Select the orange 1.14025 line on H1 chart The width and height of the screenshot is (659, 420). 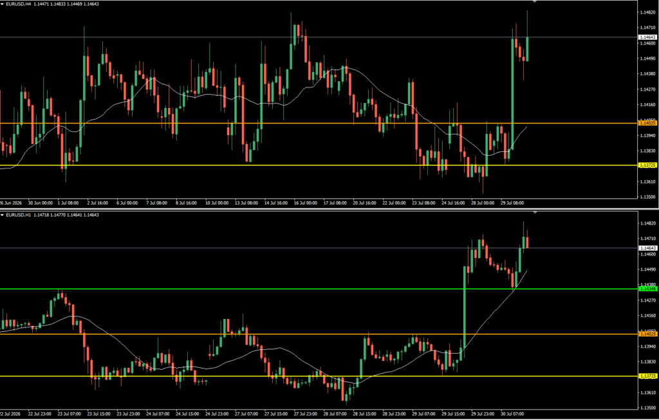click(319, 334)
